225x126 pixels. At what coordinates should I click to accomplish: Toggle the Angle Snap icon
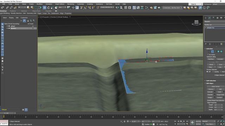[85, 8]
